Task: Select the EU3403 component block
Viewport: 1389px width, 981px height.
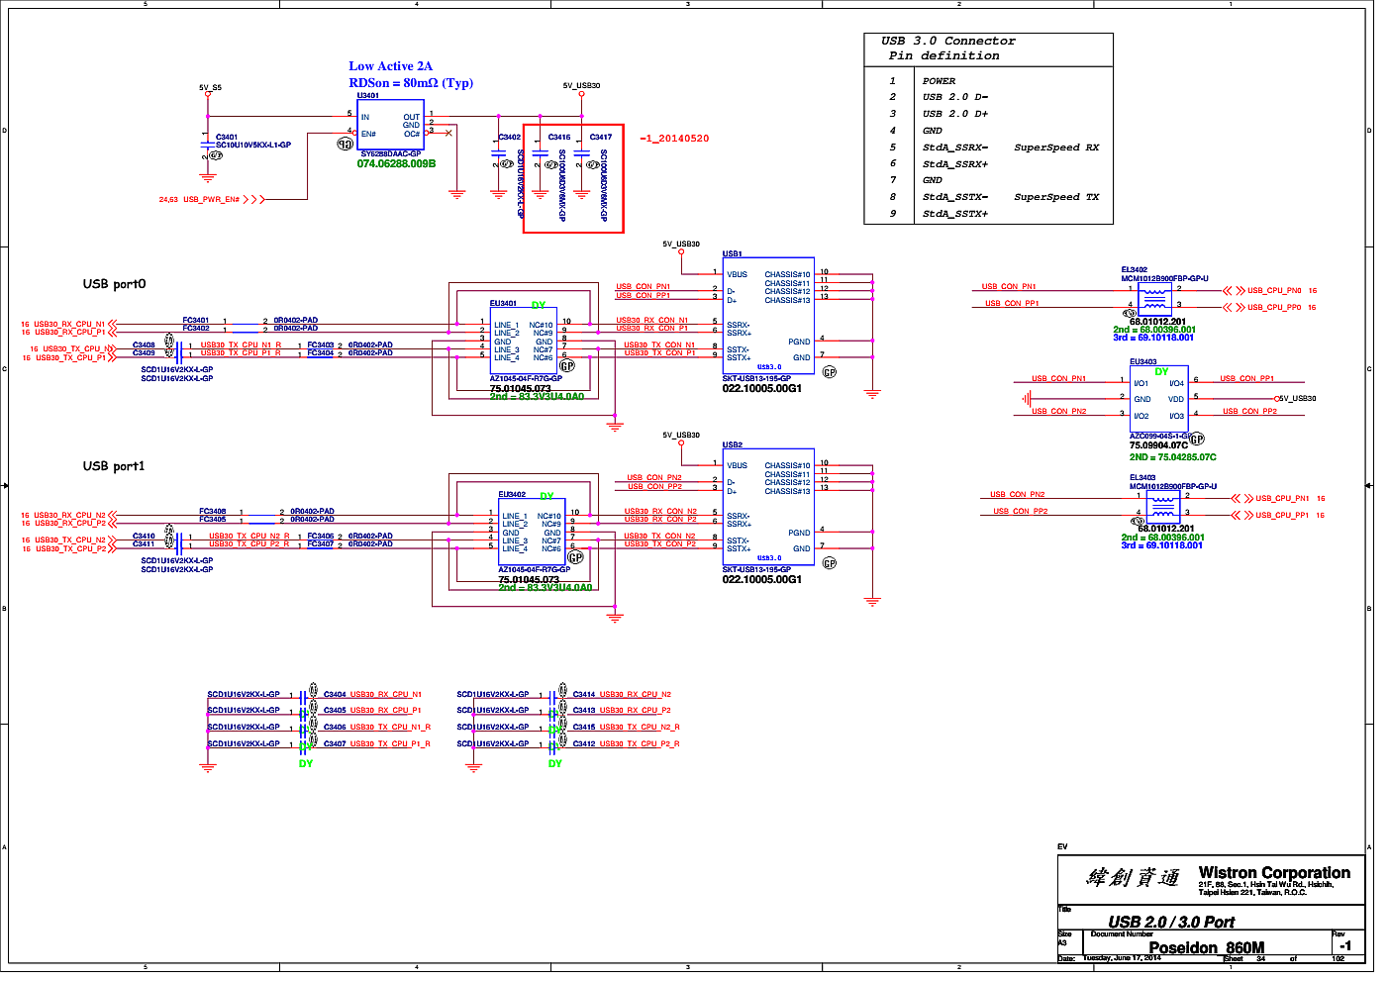Action: click(1158, 399)
